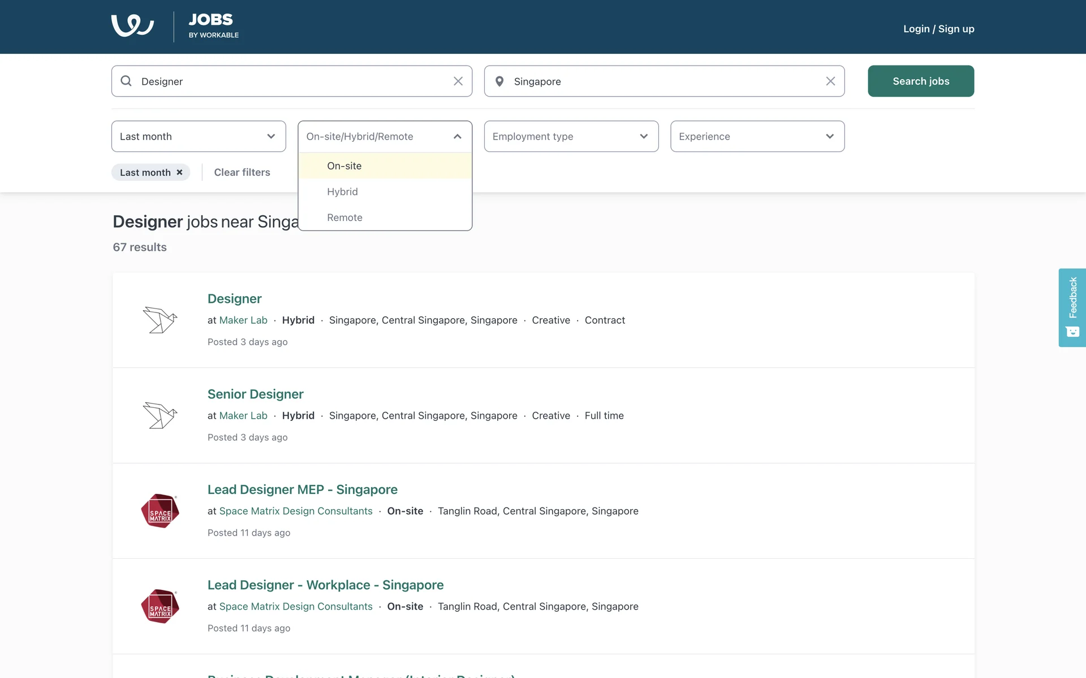Remove the Last month filter chip
This screenshot has height=678, width=1086.
click(x=179, y=172)
